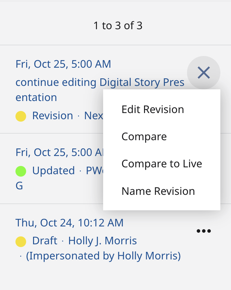Click yellow status dot beside Revision
231x290 pixels.
coord(21,116)
